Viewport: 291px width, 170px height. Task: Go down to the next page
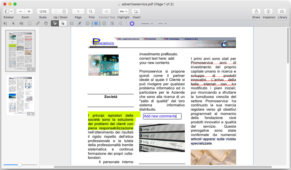pos(64,11)
